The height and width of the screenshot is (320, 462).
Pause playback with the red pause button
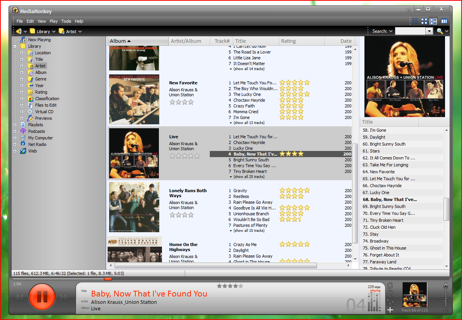coord(42,297)
